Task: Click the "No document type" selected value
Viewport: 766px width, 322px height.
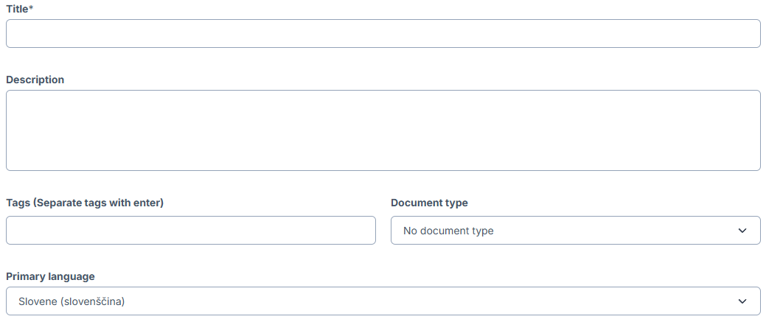Action: click(x=448, y=231)
